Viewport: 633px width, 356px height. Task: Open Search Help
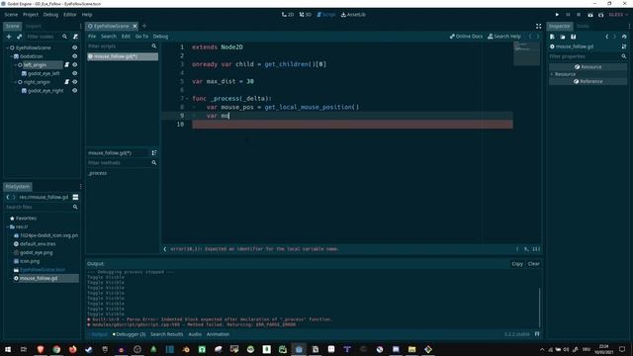pos(504,37)
